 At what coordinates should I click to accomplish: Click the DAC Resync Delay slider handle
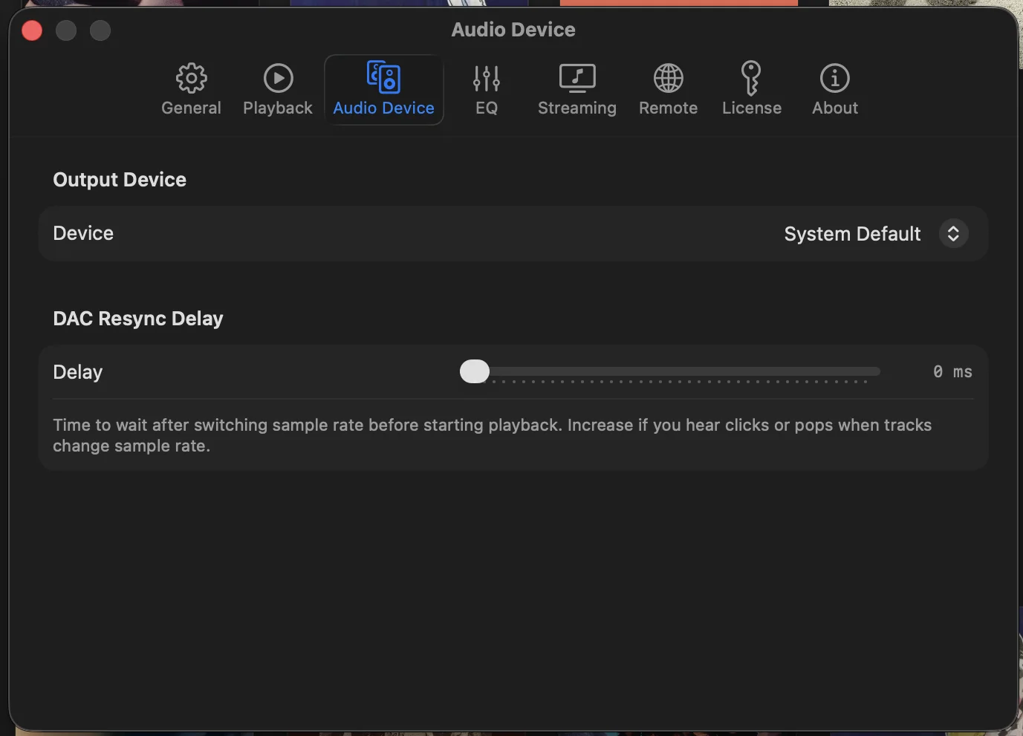[474, 371]
